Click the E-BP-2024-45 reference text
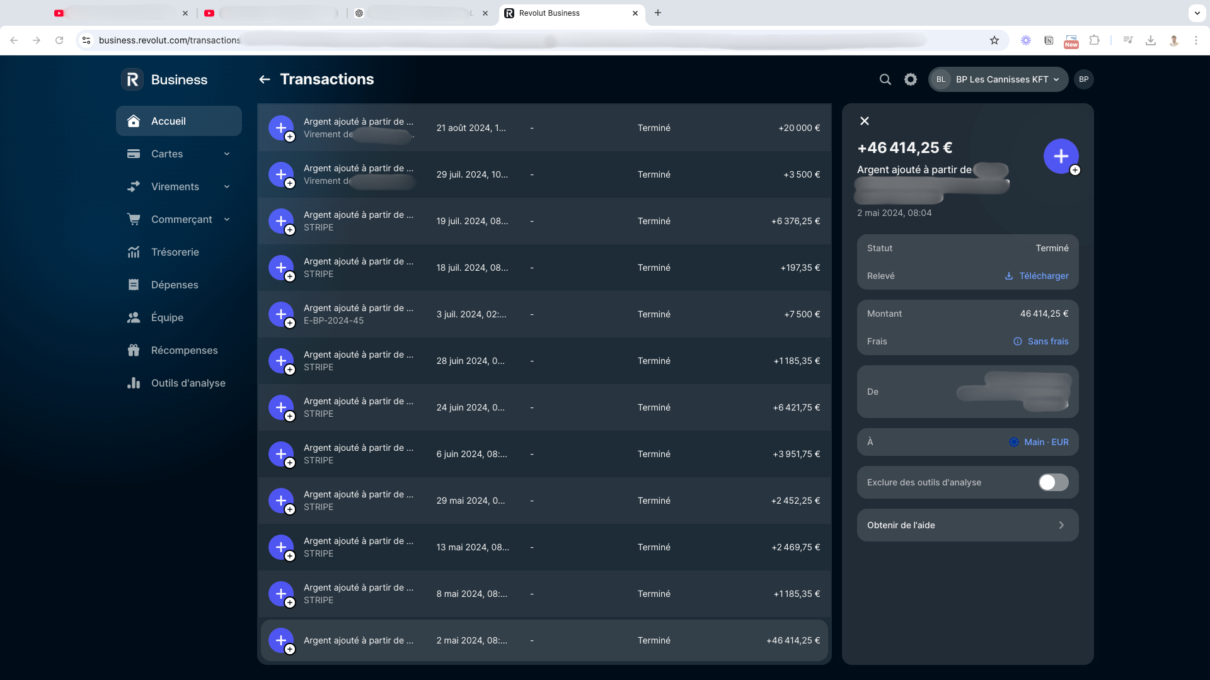1210x680 pixels. click(333, 320)
